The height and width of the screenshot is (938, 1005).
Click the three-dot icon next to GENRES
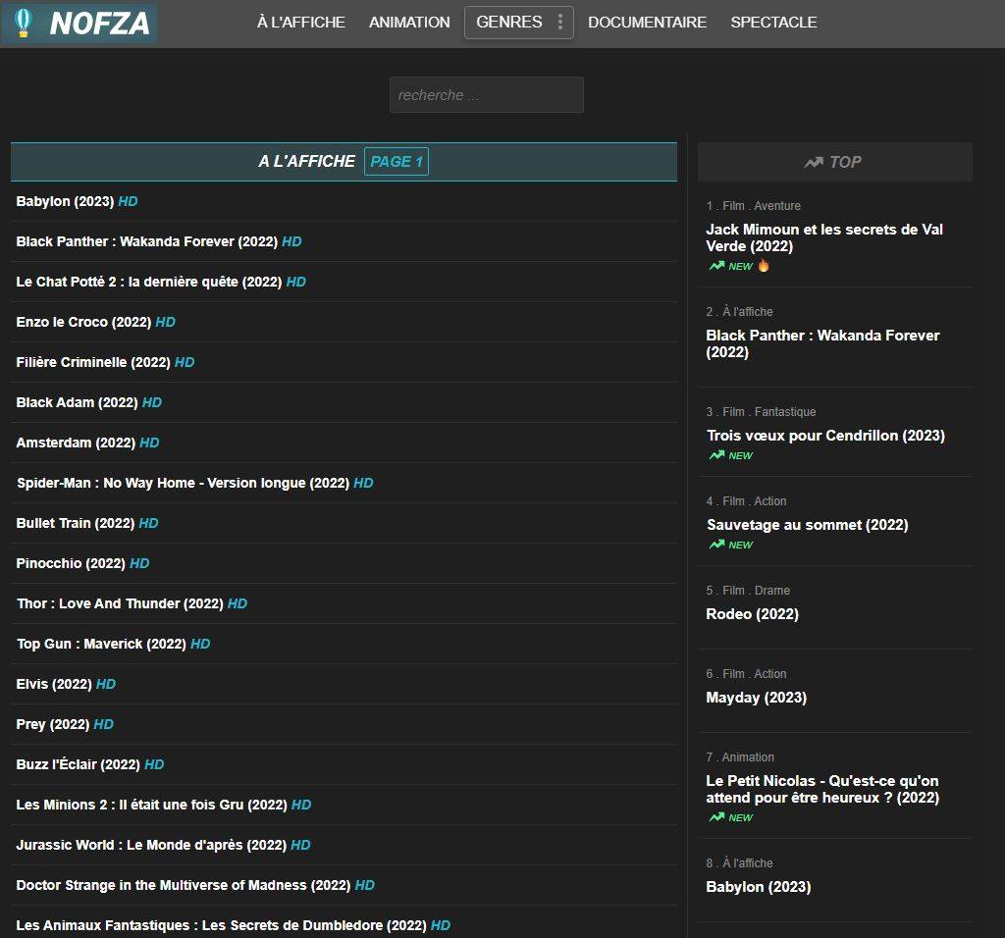tap(560, 23)
